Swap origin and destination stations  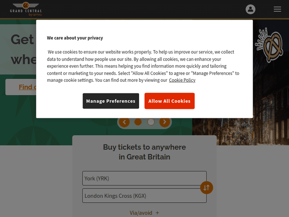(207, 188)
